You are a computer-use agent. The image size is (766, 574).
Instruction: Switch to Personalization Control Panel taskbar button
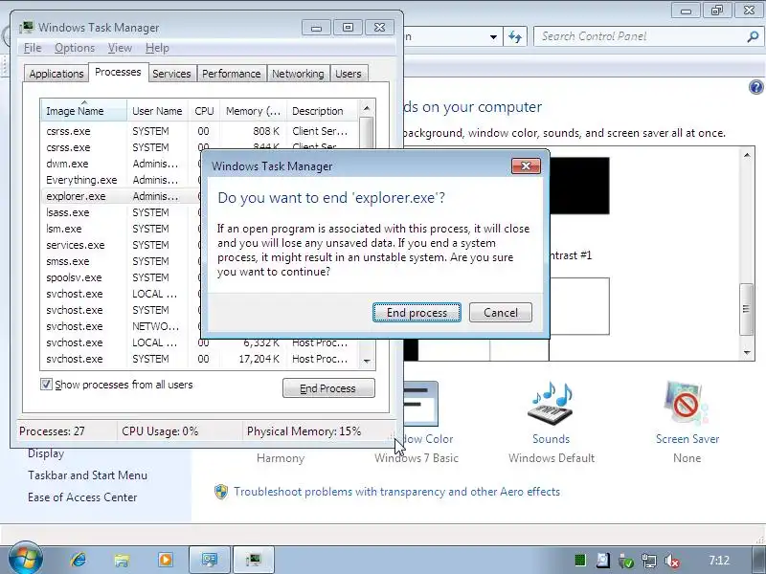tap(210, 560)
